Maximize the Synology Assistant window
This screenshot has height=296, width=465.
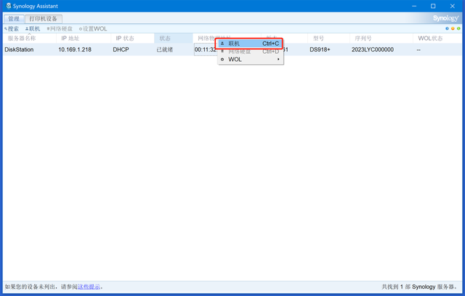(x=433, y=6)
